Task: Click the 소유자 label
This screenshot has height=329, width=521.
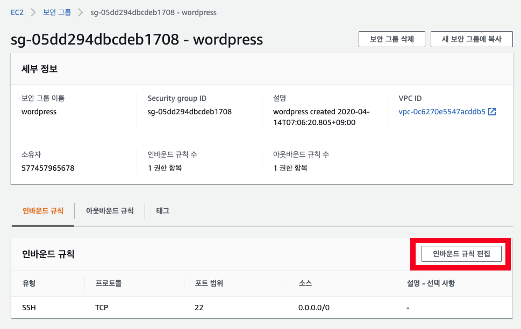Action: 31,155
